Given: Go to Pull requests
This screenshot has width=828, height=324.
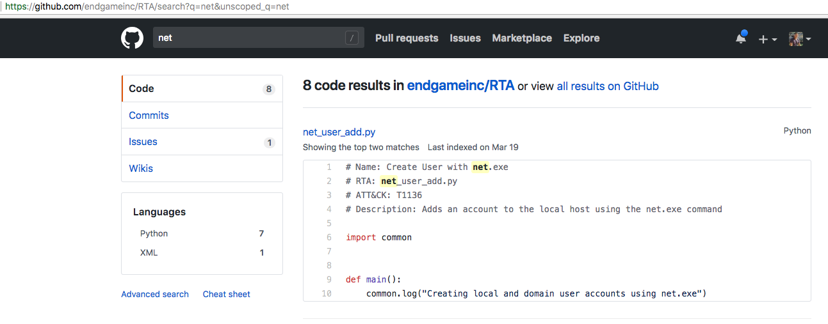Looking at the screenshot, I should click(x=407, y=38).
